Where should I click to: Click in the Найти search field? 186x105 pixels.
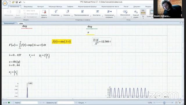pyautogui.click(x=29, y=102)
